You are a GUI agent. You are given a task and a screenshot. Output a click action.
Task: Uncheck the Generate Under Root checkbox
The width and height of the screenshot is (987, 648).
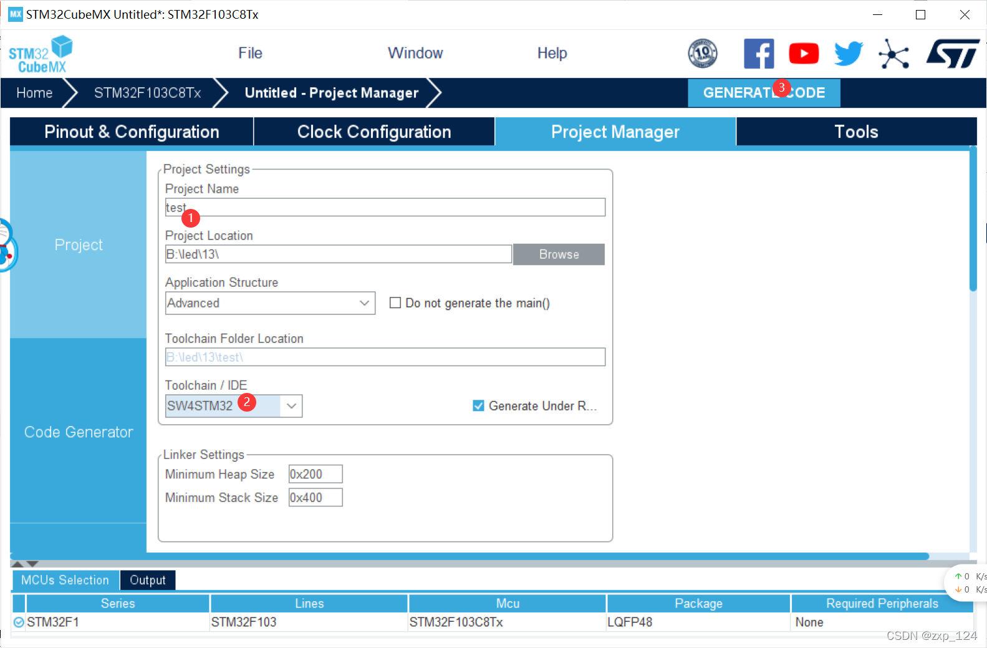478,406
